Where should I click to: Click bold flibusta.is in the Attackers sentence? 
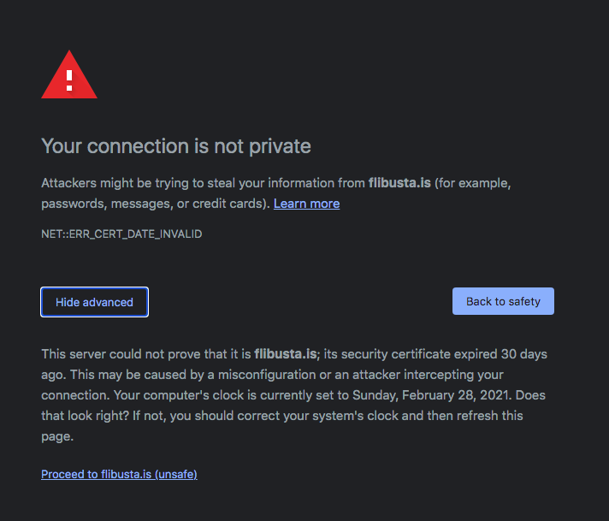point(399,182)
